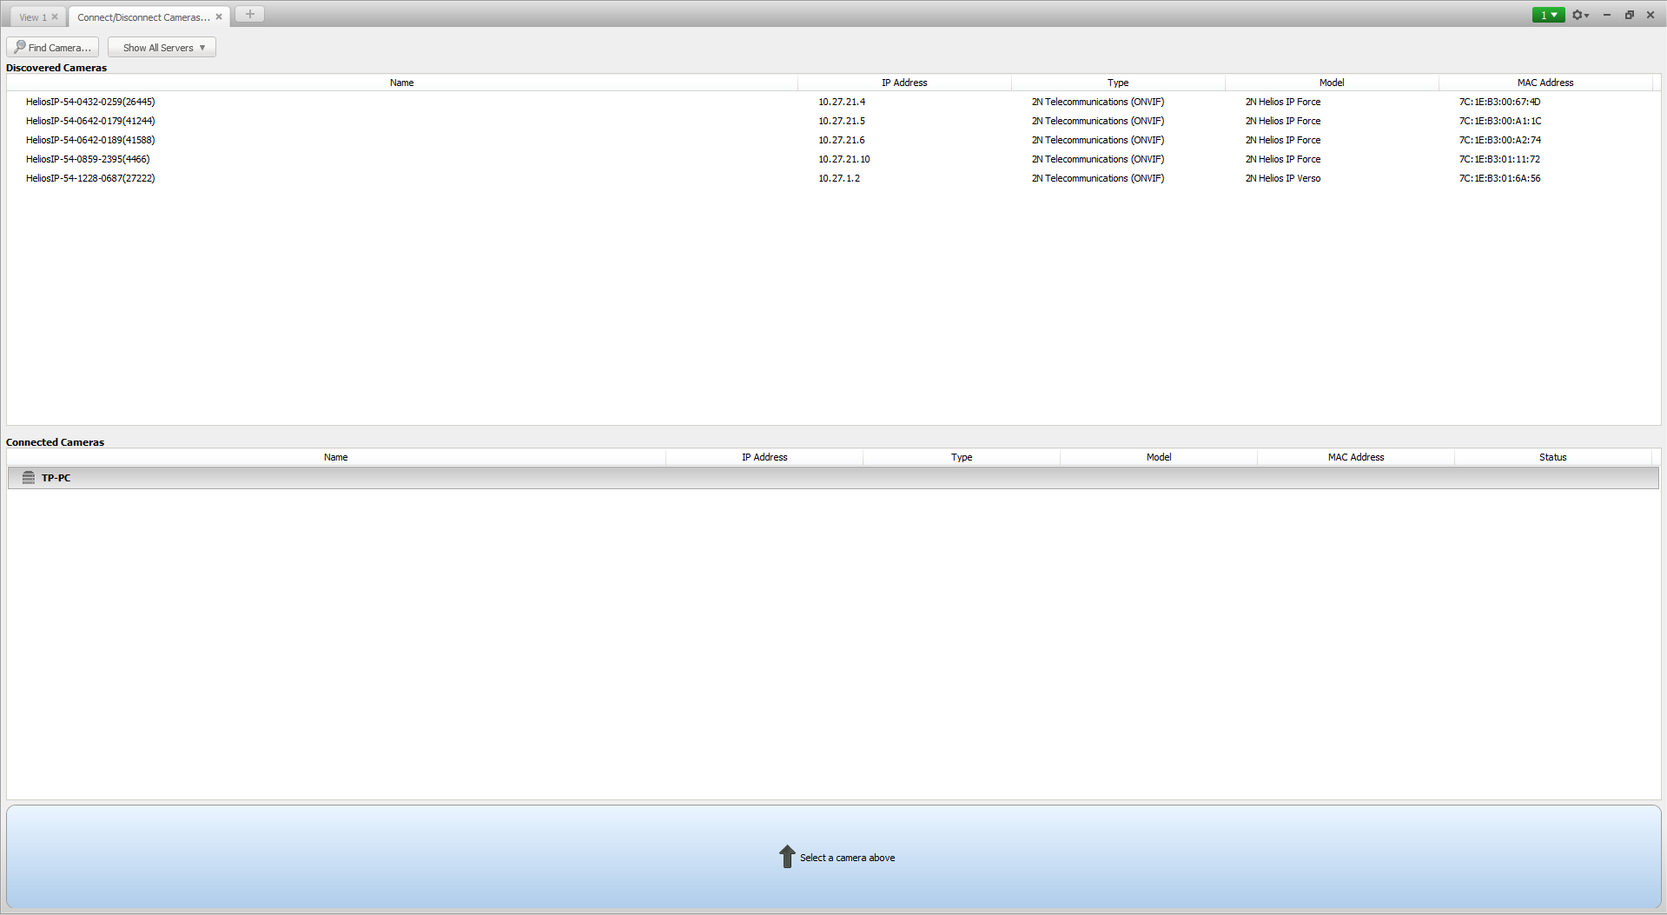
Task: Select the camera at 10.27.21.4
Action: [841, 102]
